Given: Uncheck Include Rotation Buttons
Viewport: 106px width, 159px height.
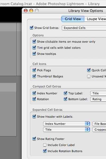Looking at the screenshot, I should point(45,151).
